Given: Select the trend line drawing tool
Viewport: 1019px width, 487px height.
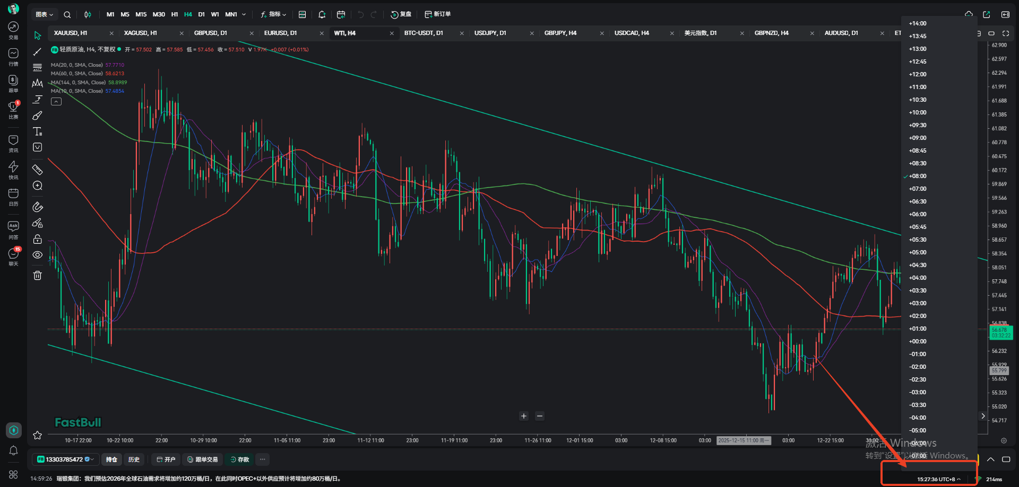Looking at the screenshot, I should (37, 51).
